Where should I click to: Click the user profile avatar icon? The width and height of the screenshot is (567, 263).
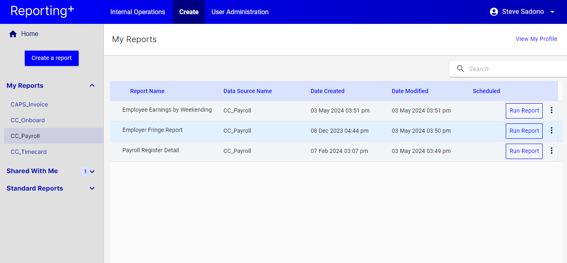[x=494, y=12]
